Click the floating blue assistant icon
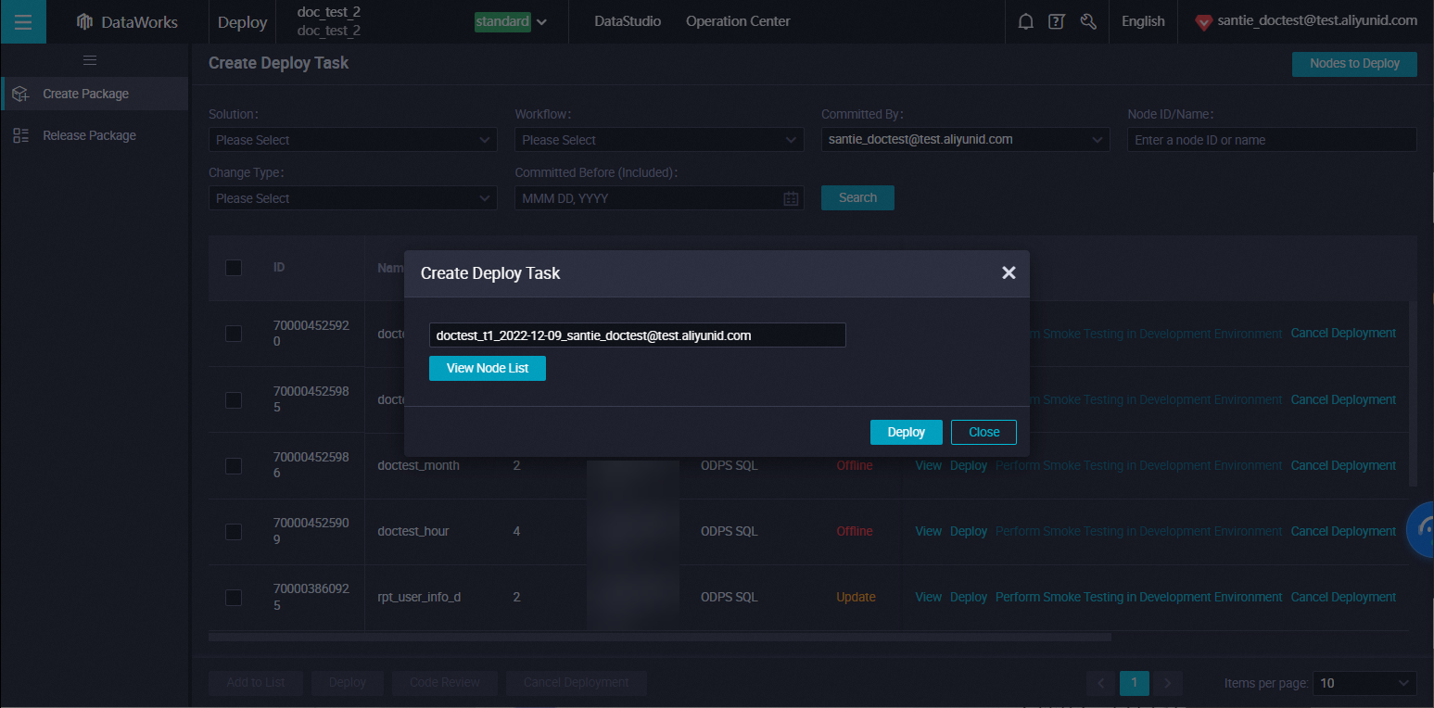This screenshot has width=1434, height=708. [x=1420, y=530]
